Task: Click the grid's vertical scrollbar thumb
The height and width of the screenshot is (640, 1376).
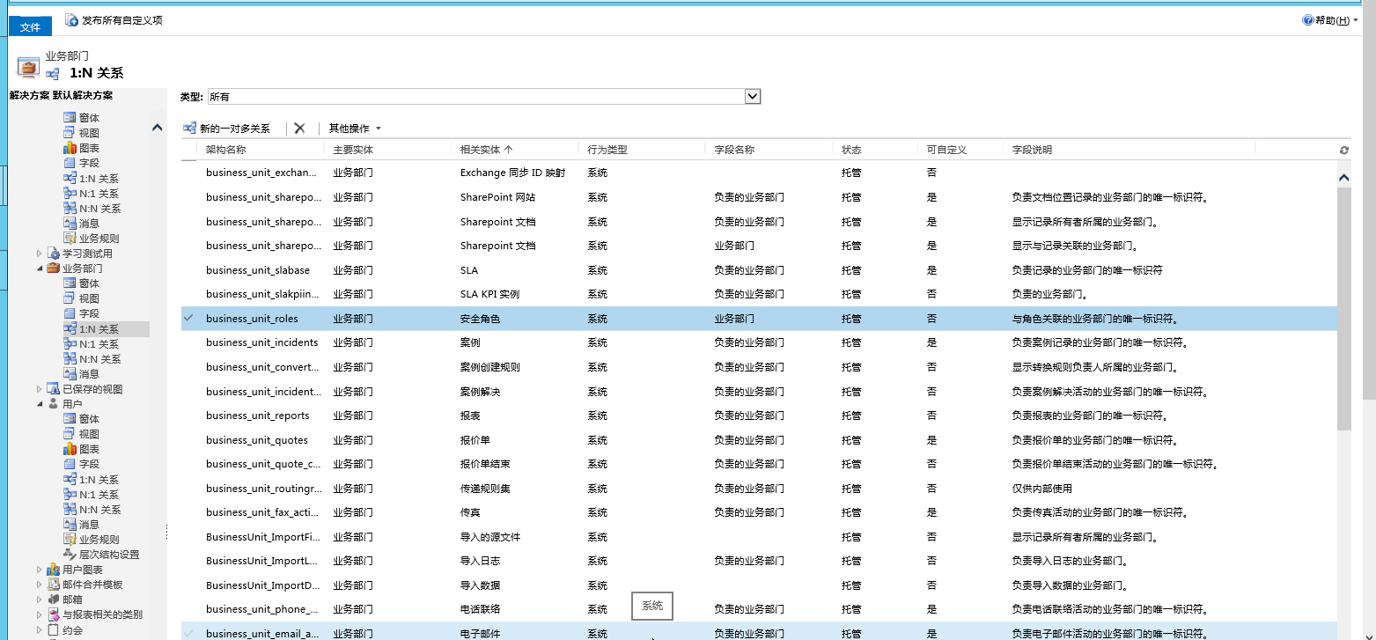Action: click(1343, 308)
